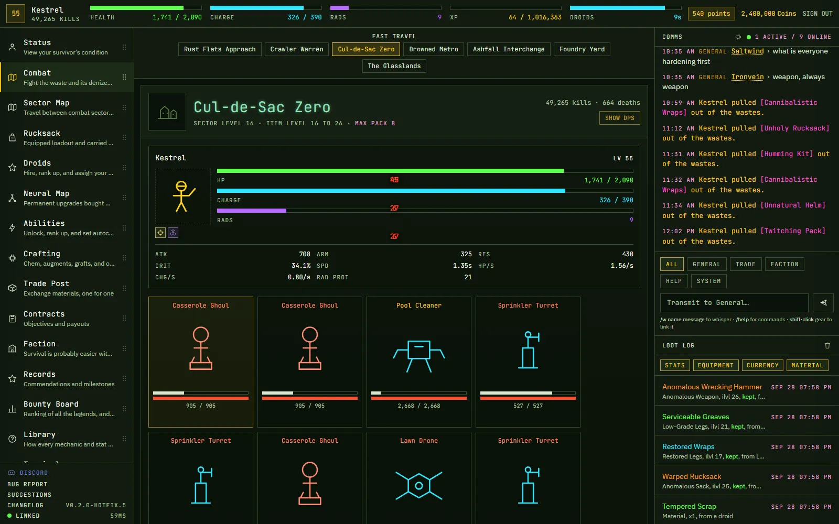This screenshot has height=524, width=839.
Task: Fast travel to Drowned Metro
Action: [x=434, y=49]
